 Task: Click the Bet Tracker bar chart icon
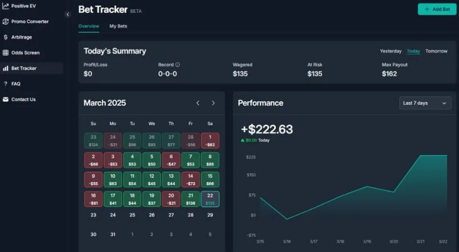tap(6, 68)
